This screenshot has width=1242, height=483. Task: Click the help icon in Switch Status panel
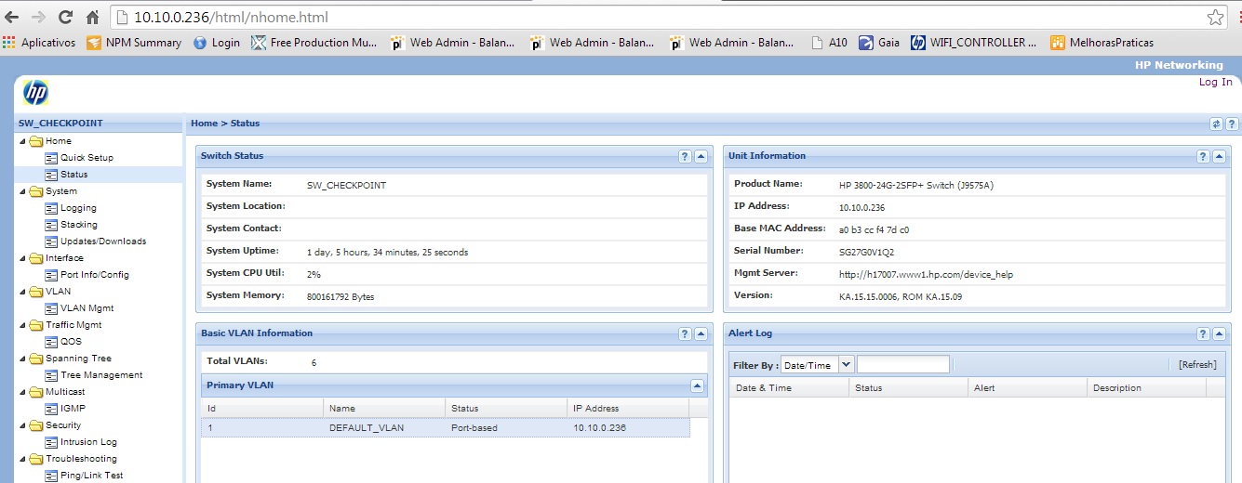pos(685,157)
